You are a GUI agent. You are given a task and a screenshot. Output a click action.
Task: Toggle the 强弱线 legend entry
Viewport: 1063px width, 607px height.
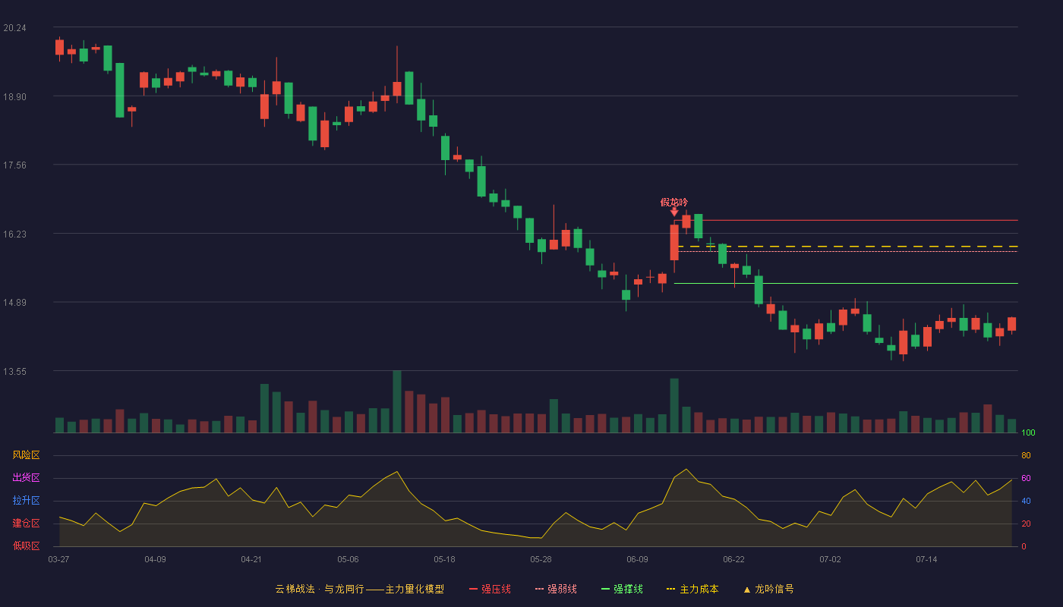pos(556,589)
